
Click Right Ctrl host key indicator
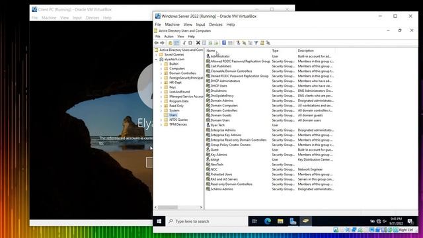[x=406, y=230]
